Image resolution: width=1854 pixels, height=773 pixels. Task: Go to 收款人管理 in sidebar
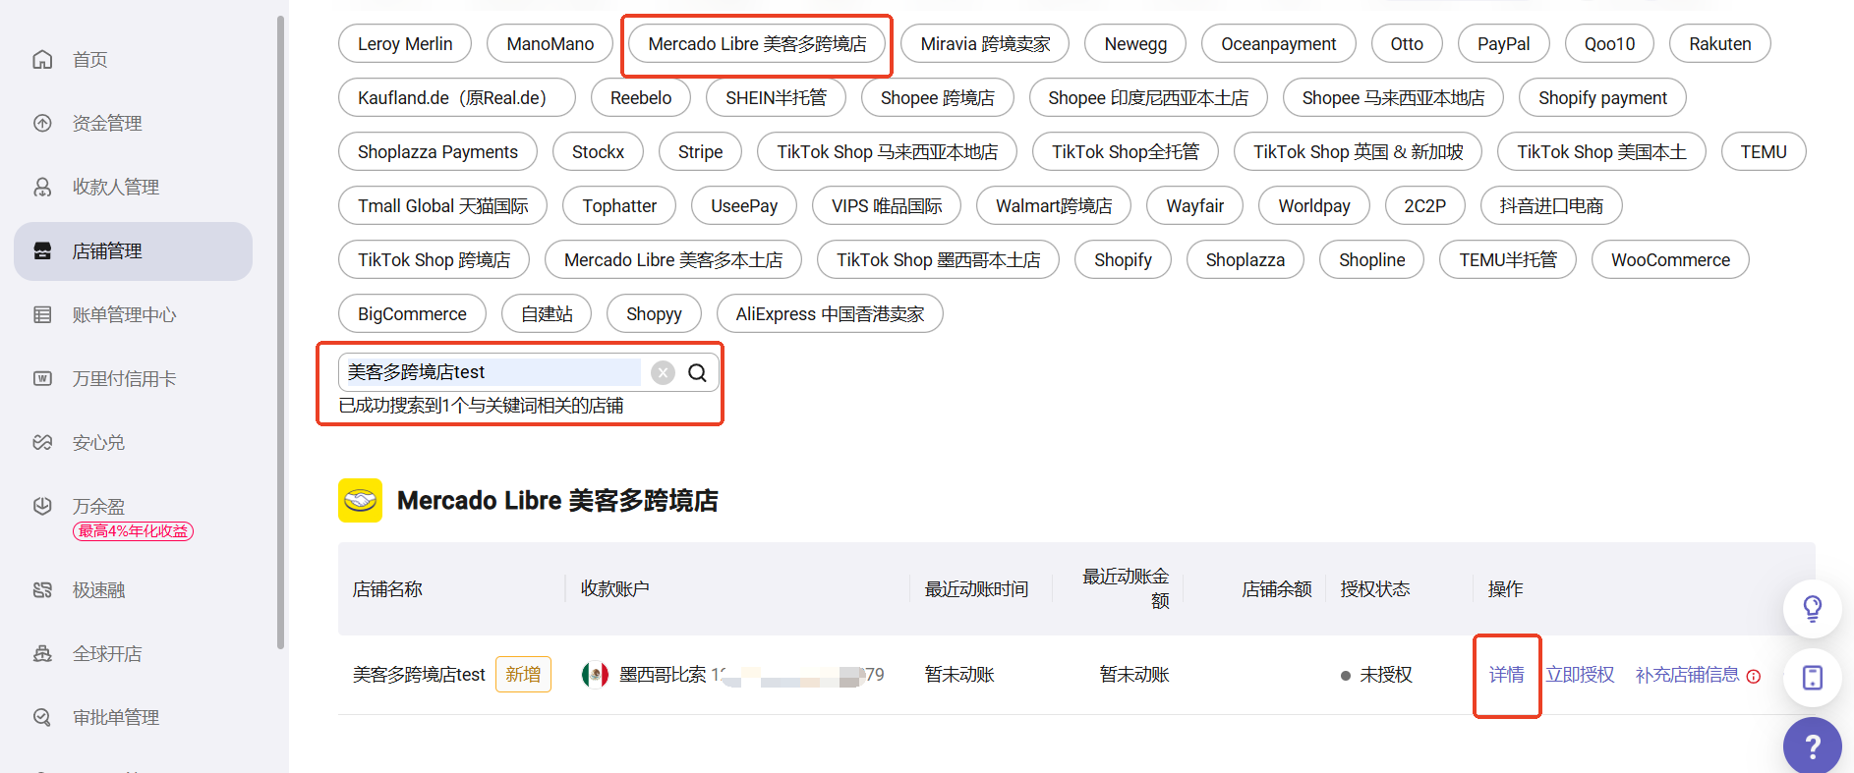pyautogui.click(x=115, y=188)
